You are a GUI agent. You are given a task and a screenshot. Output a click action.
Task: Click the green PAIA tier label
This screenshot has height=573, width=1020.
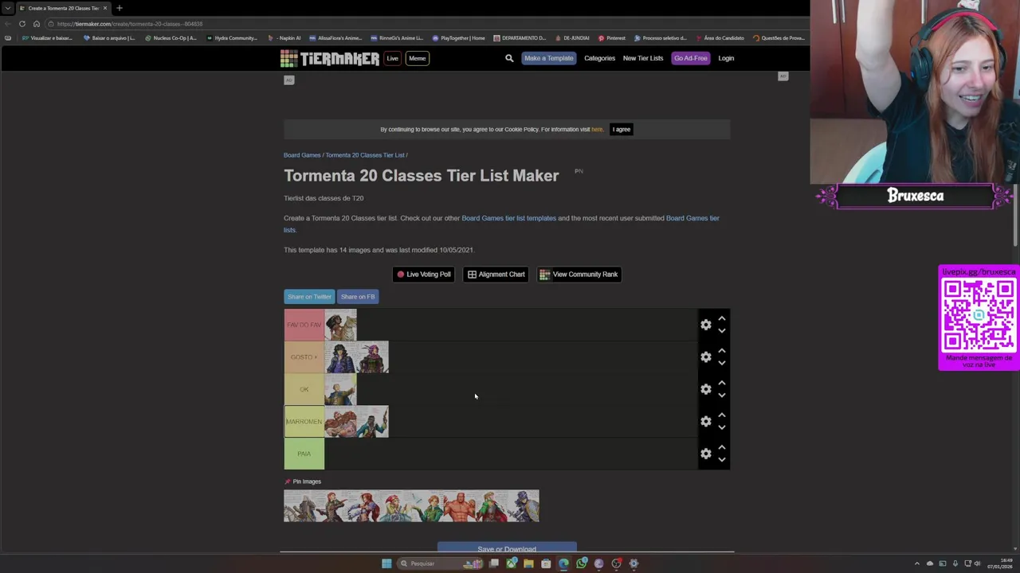click(304, 454)
